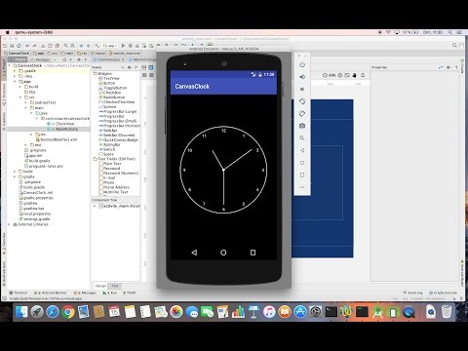
Task: Tap the Android Back button on phone screen
Action: pyautogui.click(x=194, y=253)
